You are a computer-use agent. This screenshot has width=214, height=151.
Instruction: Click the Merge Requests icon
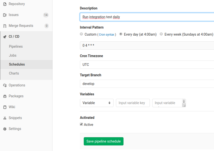(x=5, y=26)
